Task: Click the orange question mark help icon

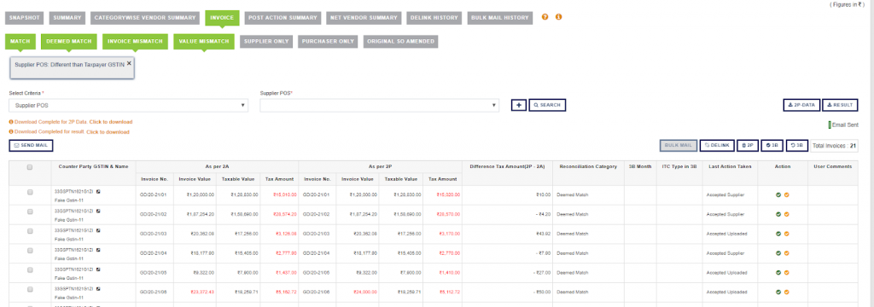Action: point(545,17)
